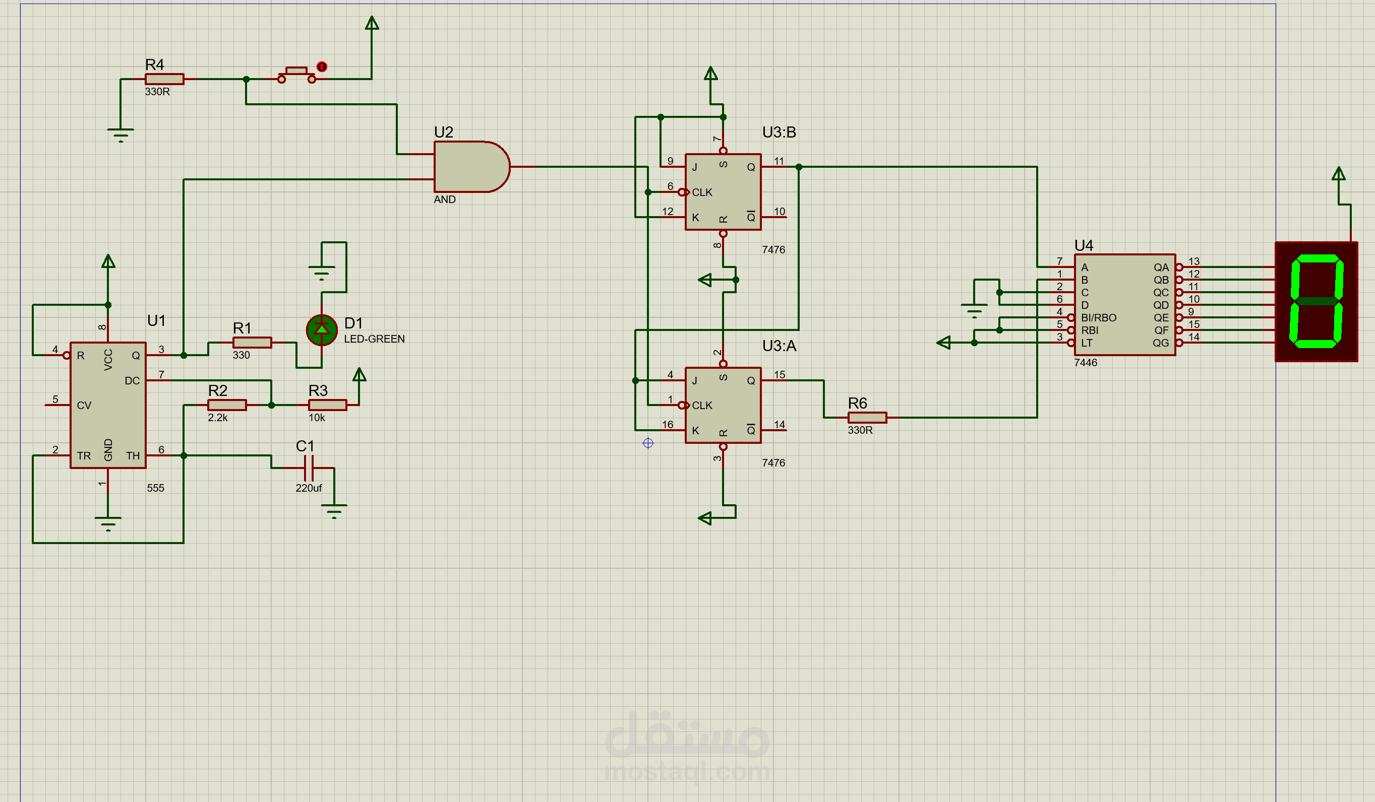Click the 330R value under R6
1375x802 pixels.
coord(861,430)
